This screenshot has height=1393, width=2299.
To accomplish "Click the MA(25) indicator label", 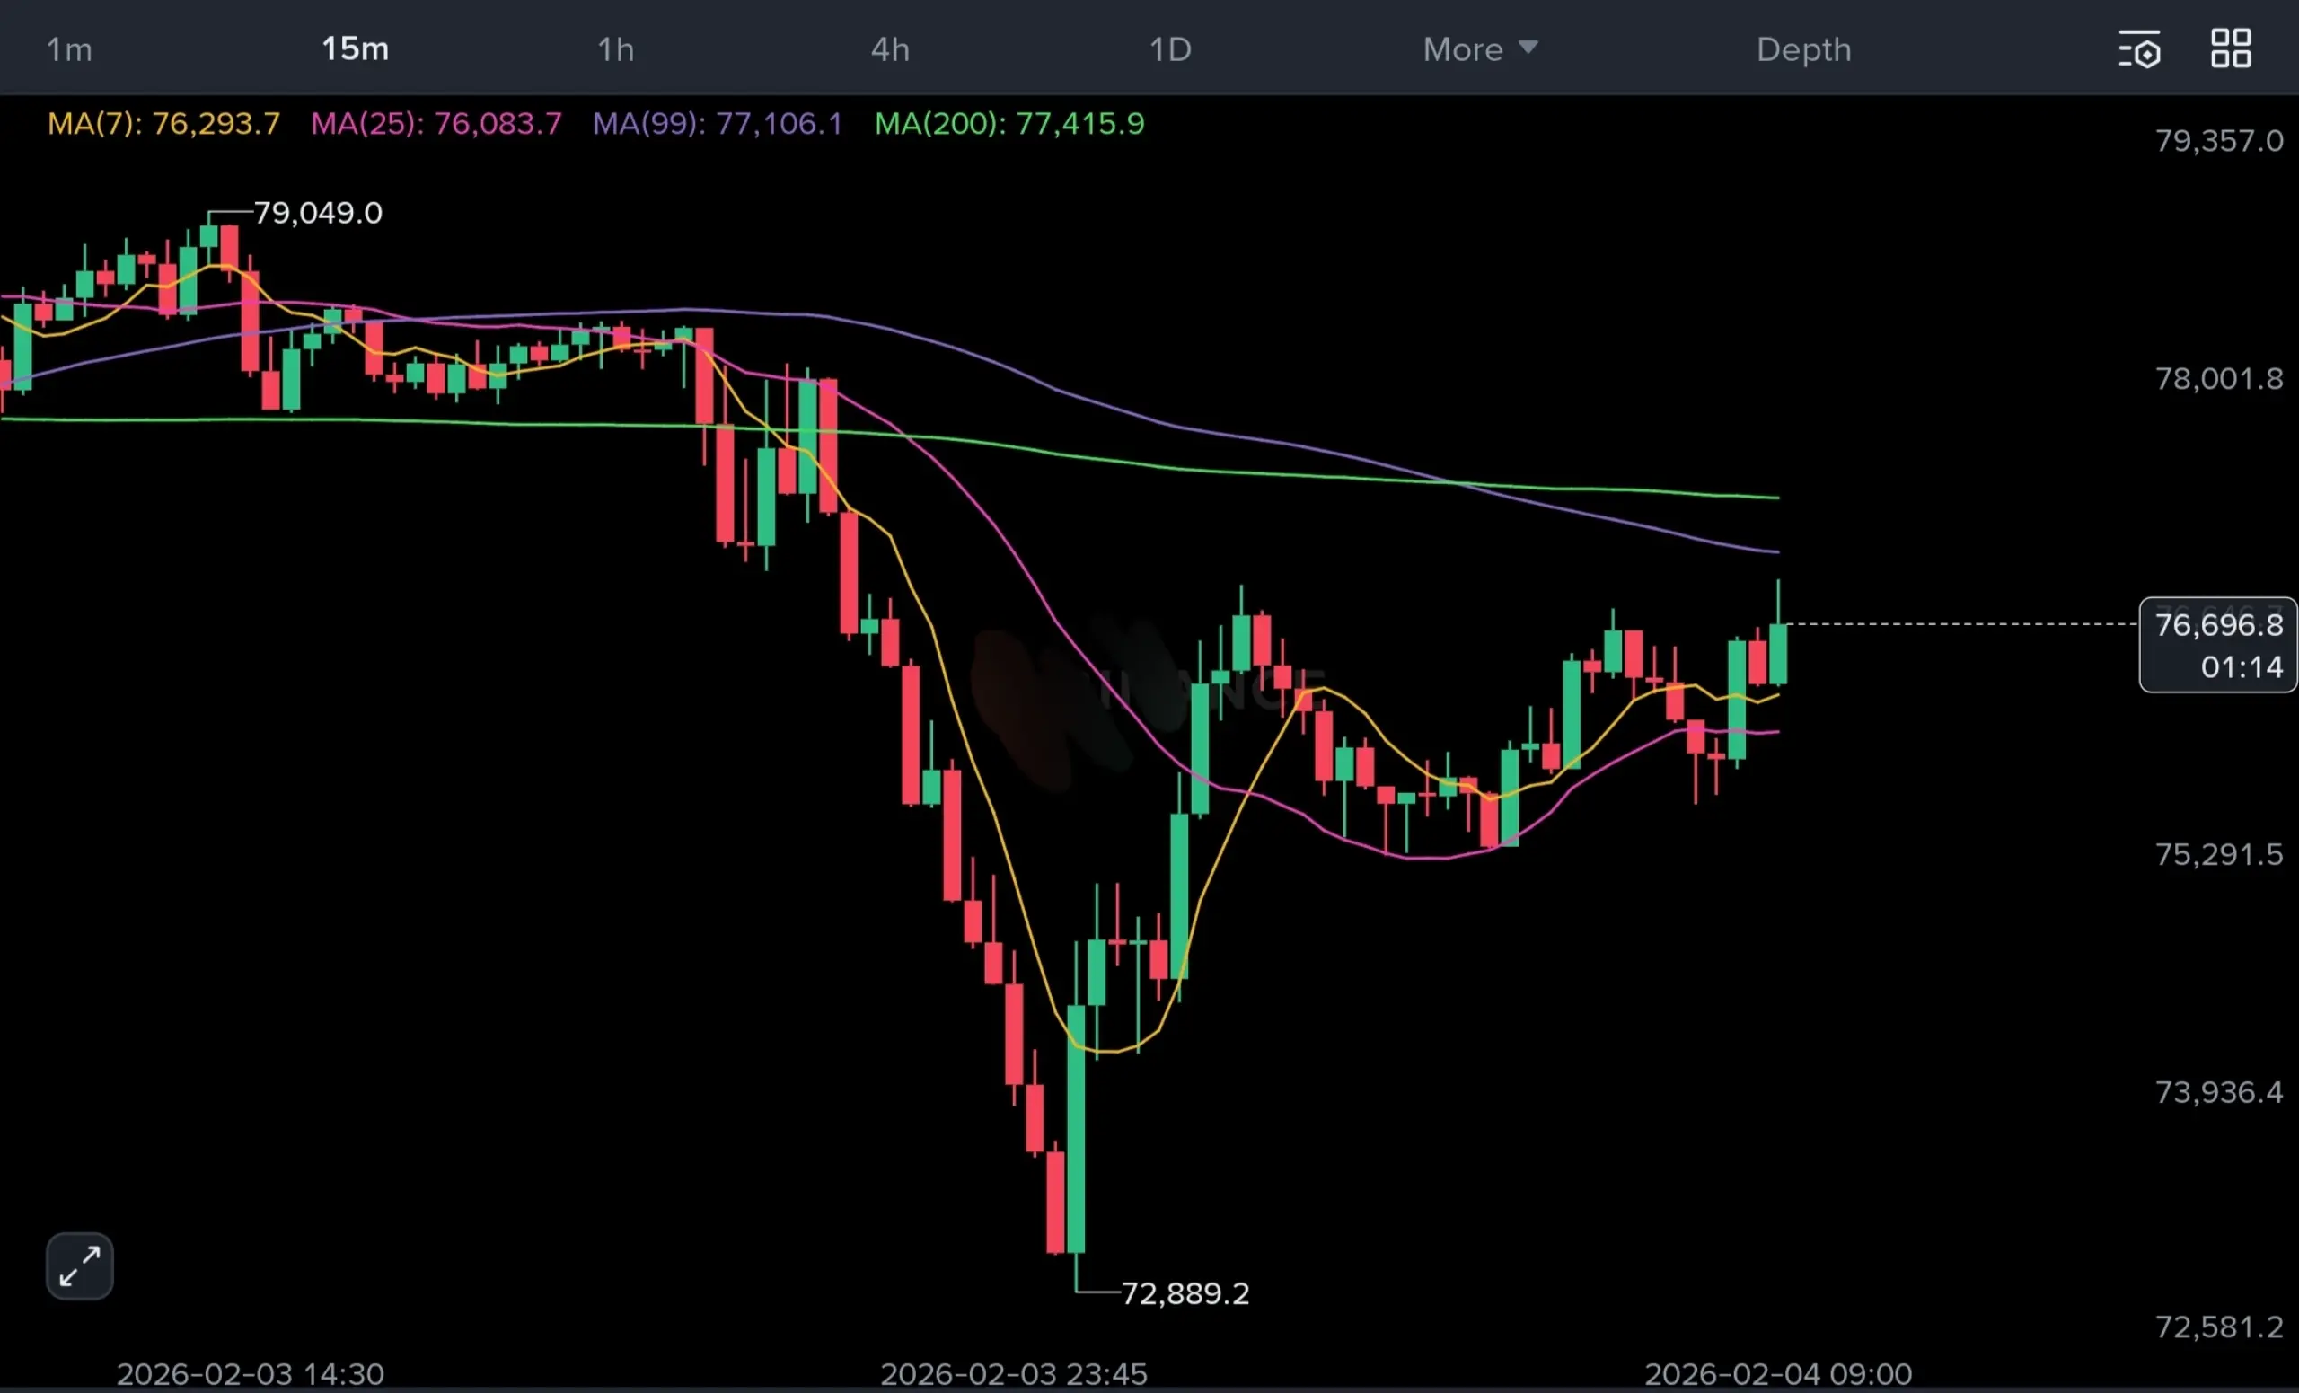I will coord(436,123).
